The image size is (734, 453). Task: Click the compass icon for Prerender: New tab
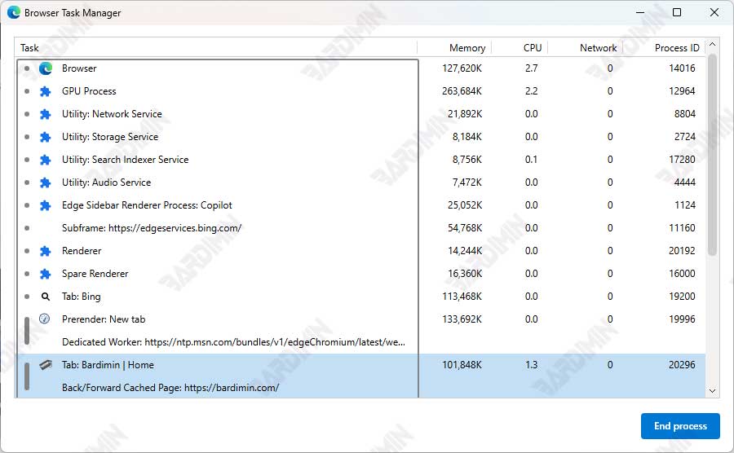(x=45, y=319)
